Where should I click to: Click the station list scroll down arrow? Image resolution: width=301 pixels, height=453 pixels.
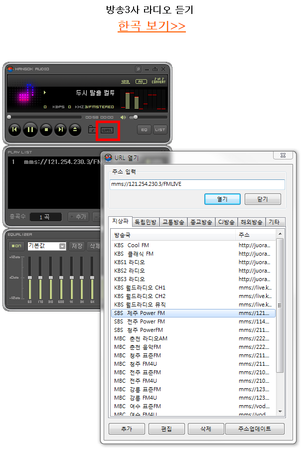coord(280,412)
